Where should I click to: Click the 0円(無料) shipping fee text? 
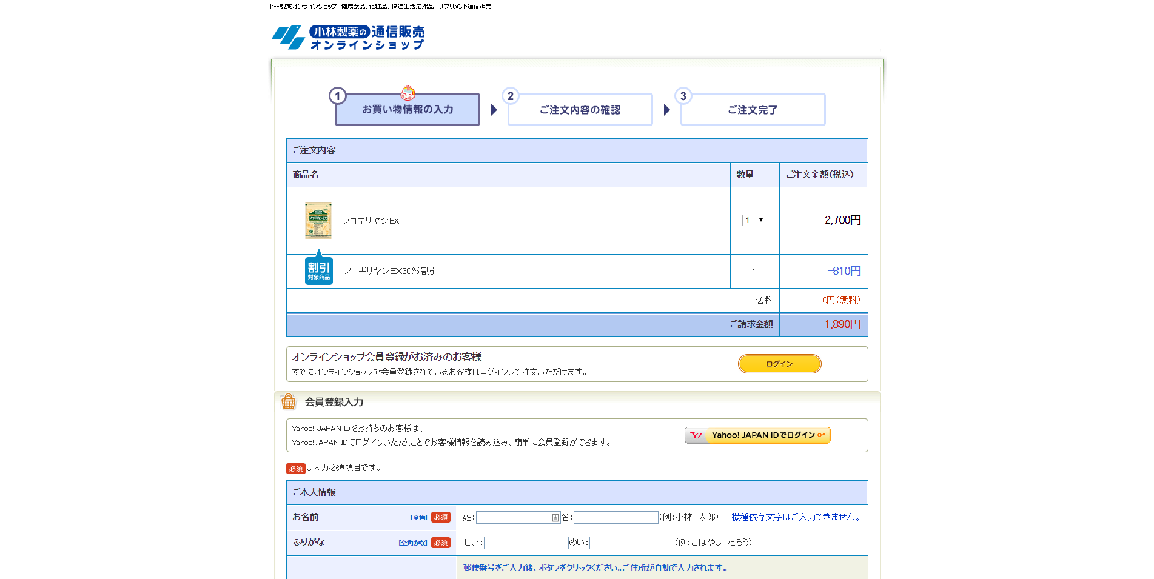pyautogui.click(x=841, y=300)
